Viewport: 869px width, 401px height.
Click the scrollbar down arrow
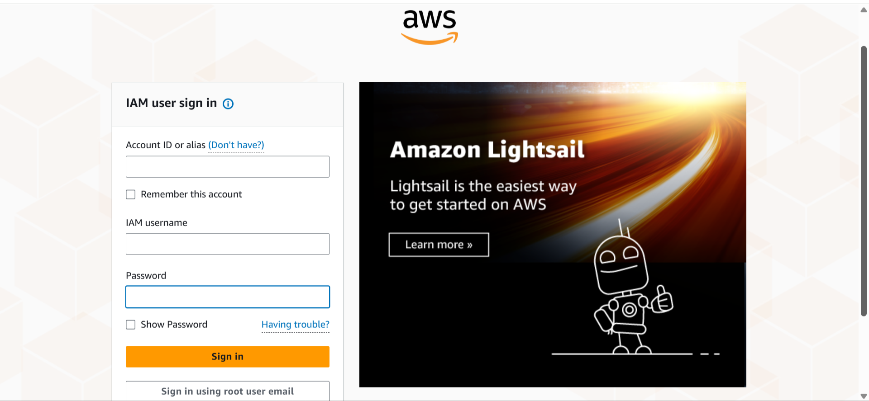(864, 396)
